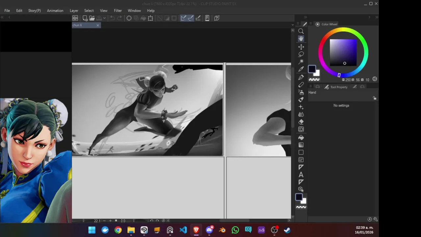This screenshot has height=237, width=421.
Task: Open Windows Start menu
Action: coord(92,230)
